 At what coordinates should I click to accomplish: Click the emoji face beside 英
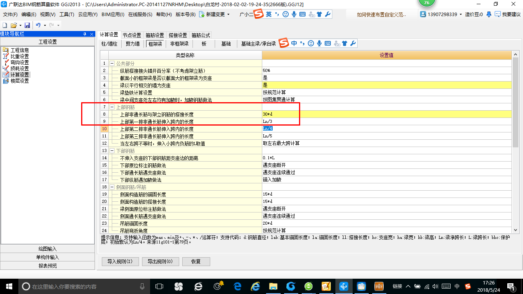click(x=286, y=14)
